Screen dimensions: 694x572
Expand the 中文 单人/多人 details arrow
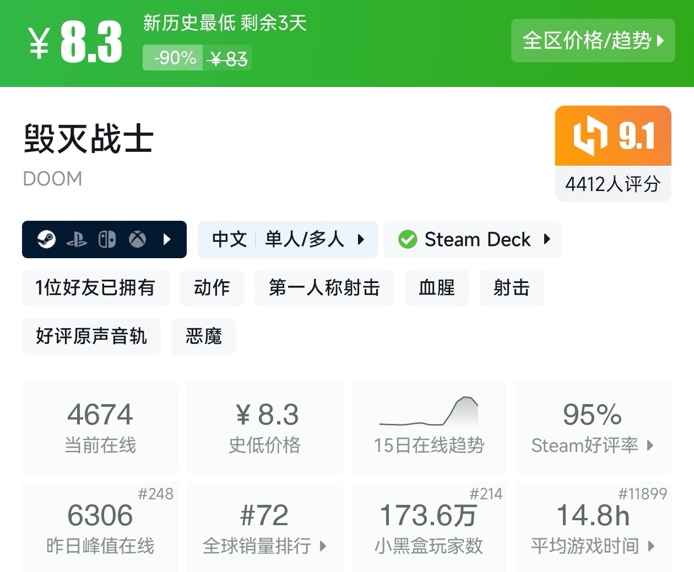click(x=361, y=239)
